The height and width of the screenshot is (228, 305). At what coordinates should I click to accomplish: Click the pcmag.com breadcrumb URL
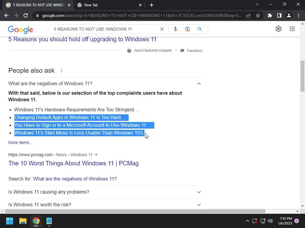[x=50, y=155]
